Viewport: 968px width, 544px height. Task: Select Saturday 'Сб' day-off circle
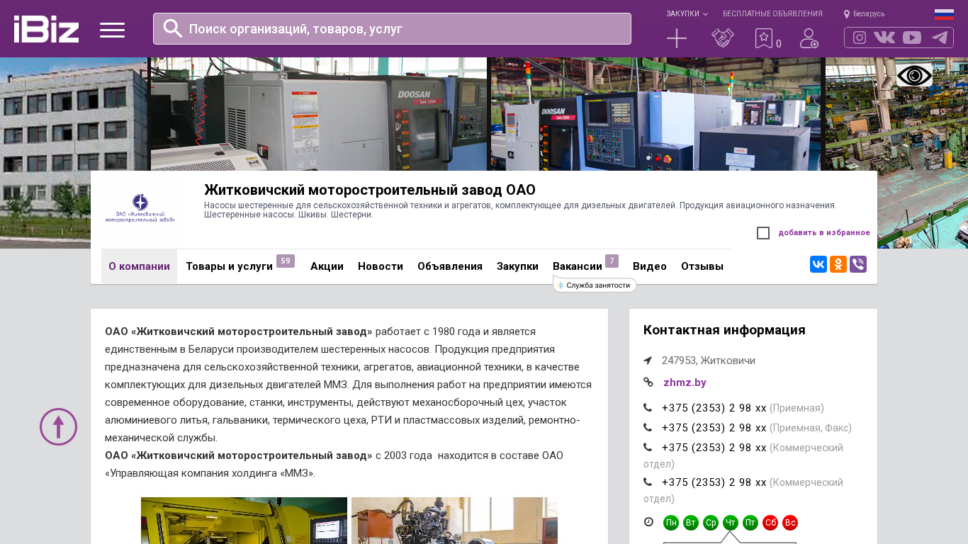click(x=770, y=523)
